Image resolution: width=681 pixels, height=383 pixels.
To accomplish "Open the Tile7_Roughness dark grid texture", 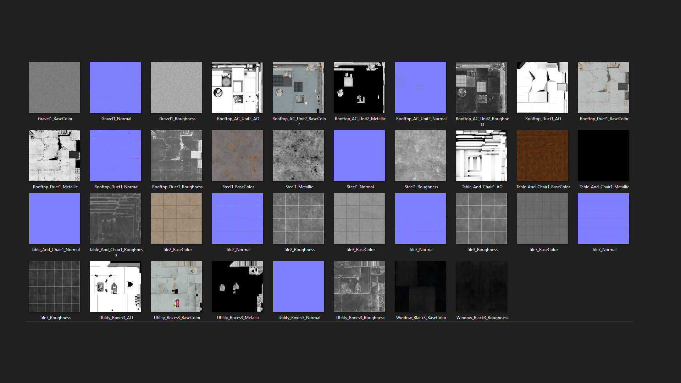I will 54,287.
